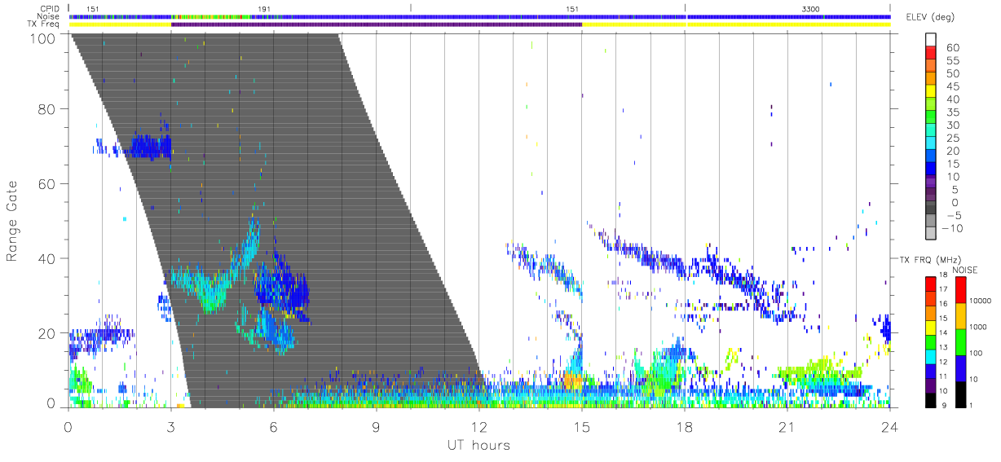
Task: Pick the light gray bottom cell of ELEV colorbar
Action: (931, 233)
